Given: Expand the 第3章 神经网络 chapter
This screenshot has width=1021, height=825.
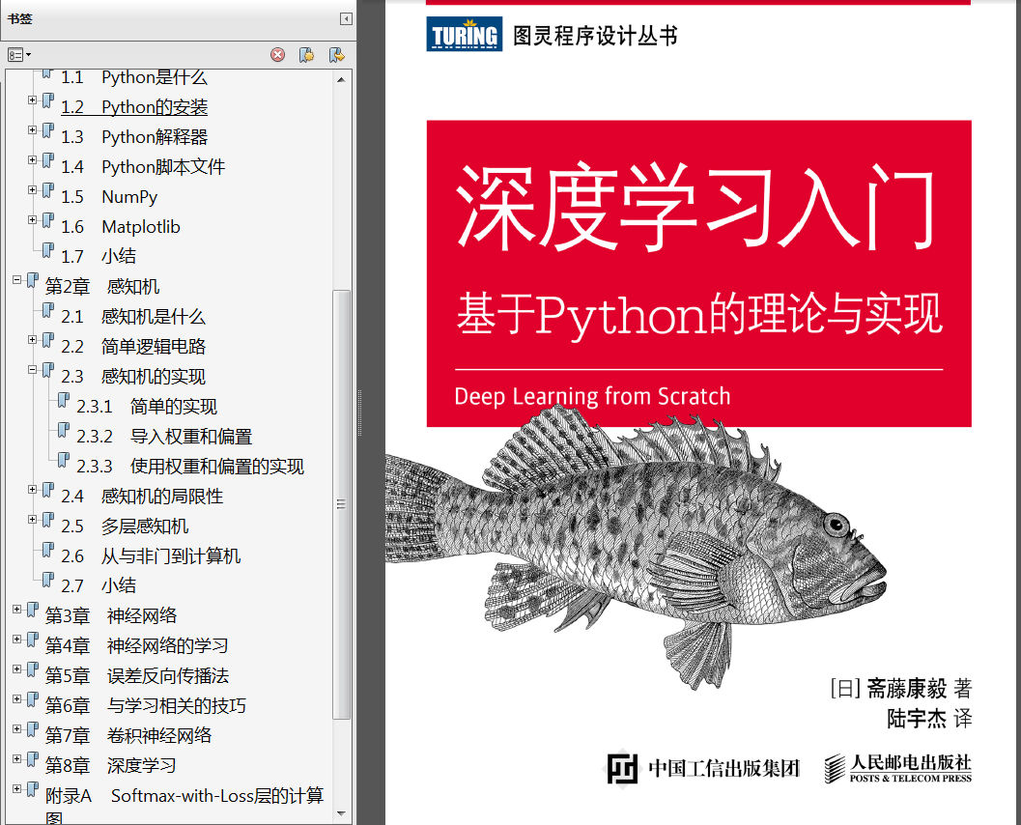Looking at the screenshot, I should click(17, 609).
